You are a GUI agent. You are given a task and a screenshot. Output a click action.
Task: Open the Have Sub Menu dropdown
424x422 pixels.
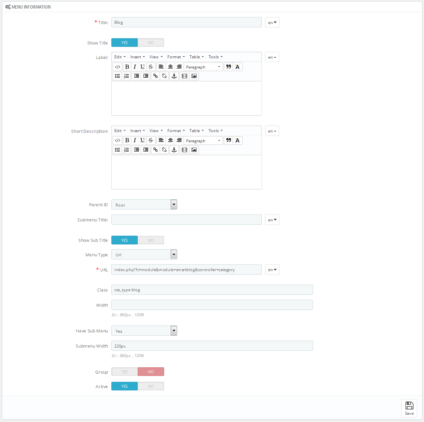pyautogui.click(x=144, y=331)
